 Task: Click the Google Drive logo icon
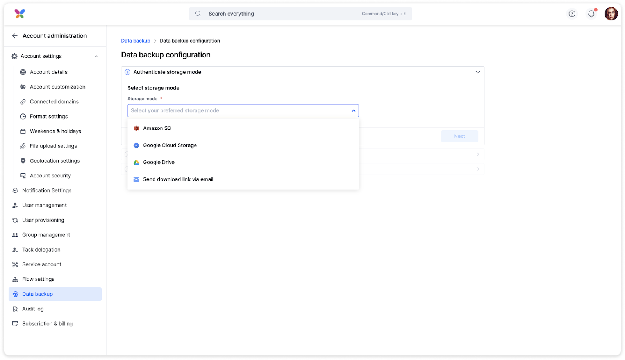pyautogui.click(x=136, y=163)
